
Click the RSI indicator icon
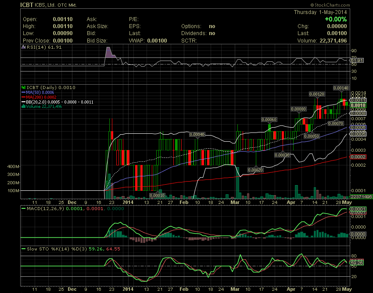click(x=23, y=47)
